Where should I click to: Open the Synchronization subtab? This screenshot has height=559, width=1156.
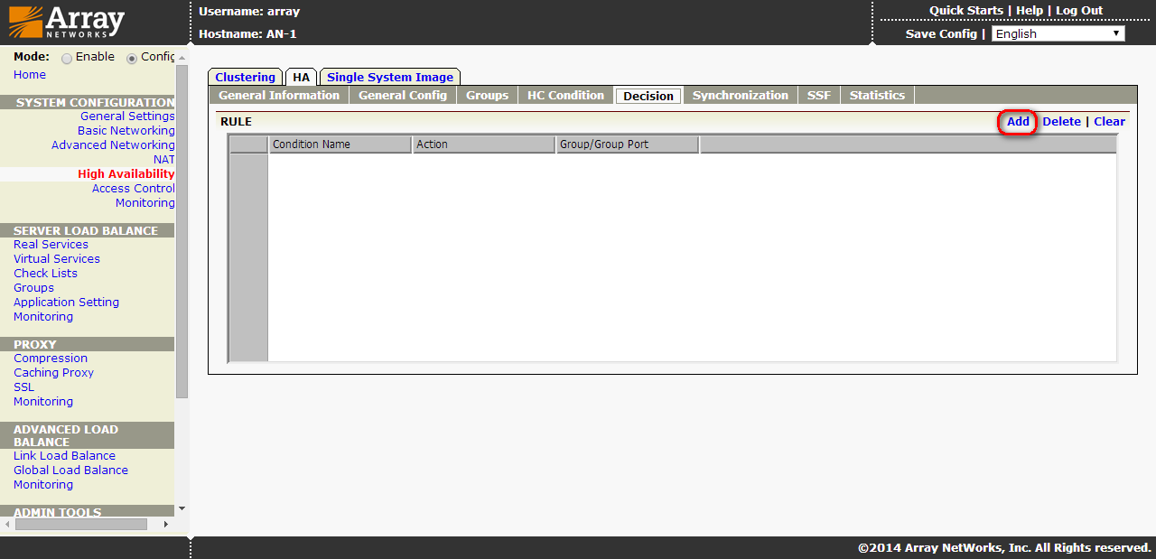[x=740, y=96]
